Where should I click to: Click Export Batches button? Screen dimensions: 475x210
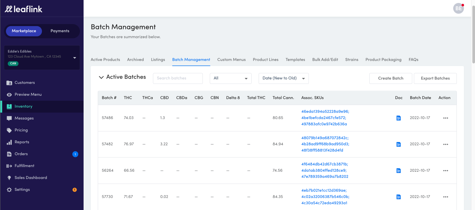pos(435,78)
